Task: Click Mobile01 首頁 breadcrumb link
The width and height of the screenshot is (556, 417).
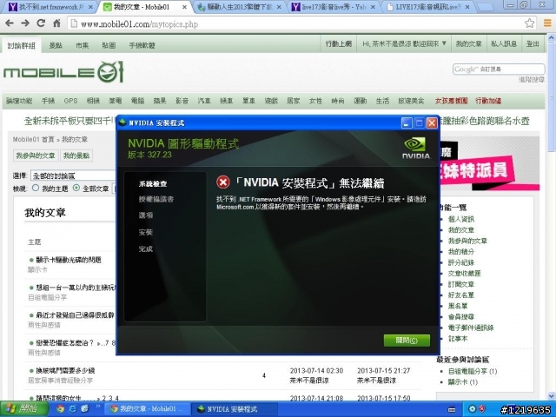Action: (33, 139)
